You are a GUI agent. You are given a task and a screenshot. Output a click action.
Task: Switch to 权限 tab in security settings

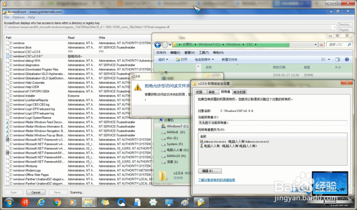point(199,92)
